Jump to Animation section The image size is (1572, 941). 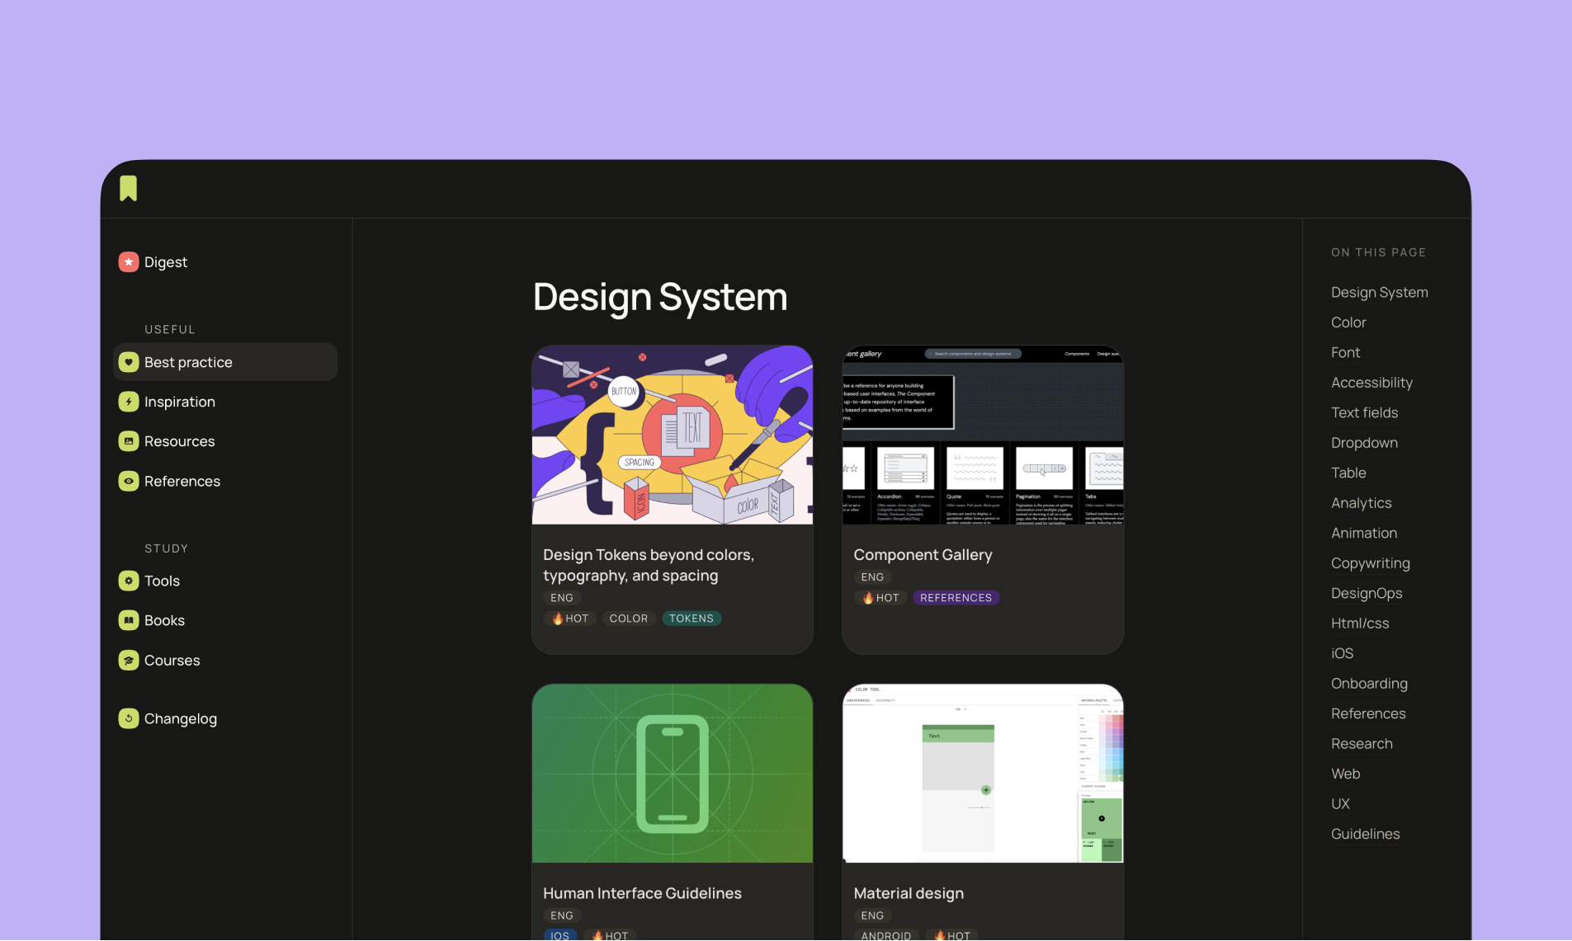pyautogui.click(x=1364, y=533)
